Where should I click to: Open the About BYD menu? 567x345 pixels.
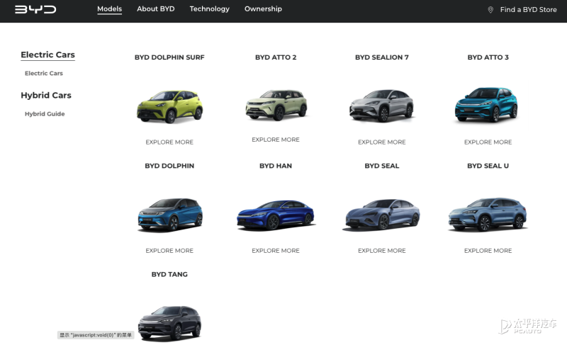(155, 9)
